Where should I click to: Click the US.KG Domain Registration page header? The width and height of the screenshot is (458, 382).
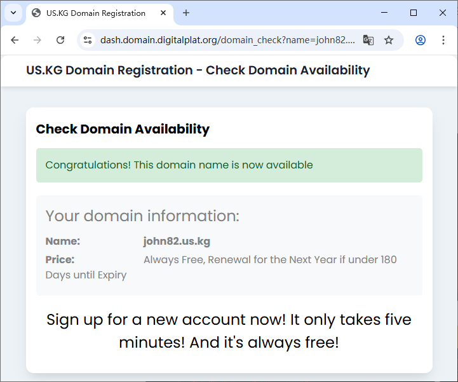tap(198, 70)
